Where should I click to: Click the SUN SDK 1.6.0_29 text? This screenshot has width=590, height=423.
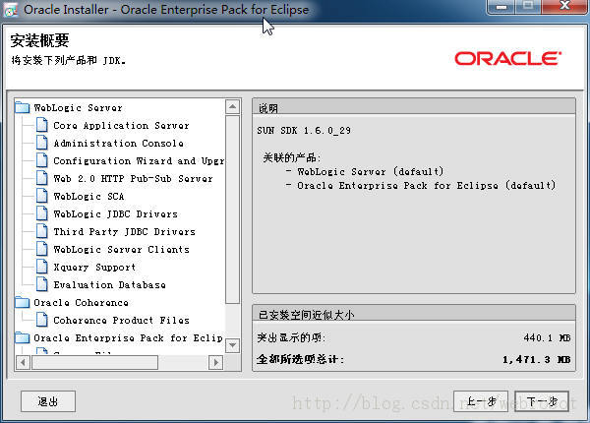(304, 131)
